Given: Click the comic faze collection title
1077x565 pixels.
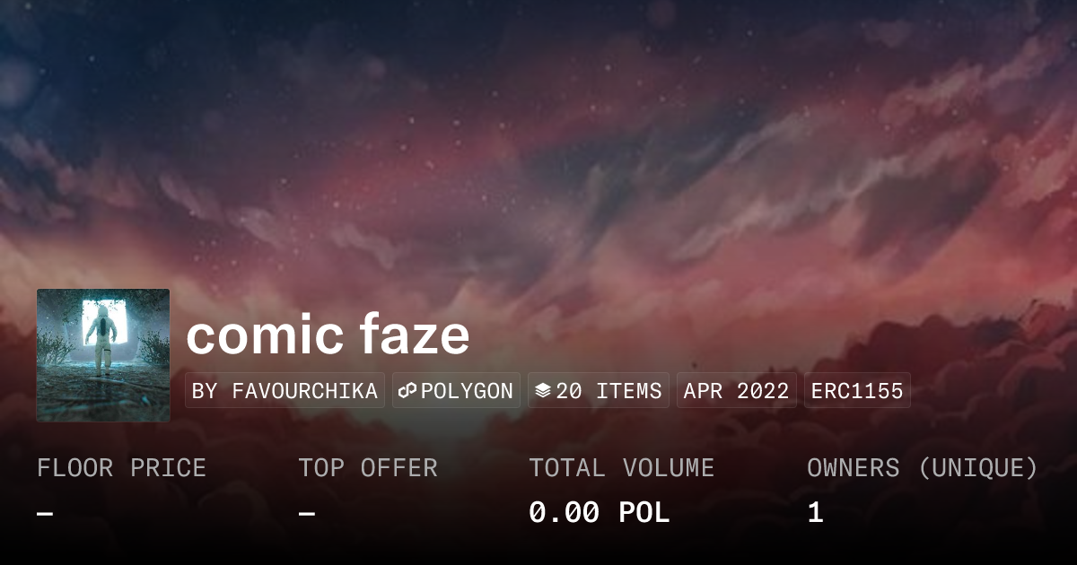Looking at the screenshot, I should click(328, 335).
